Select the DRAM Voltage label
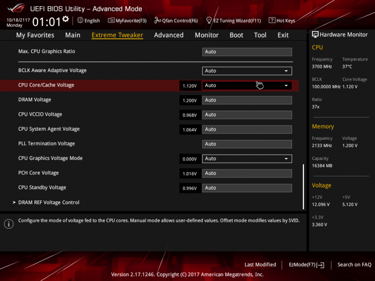The image size is (375, 281). click(35, 99)
